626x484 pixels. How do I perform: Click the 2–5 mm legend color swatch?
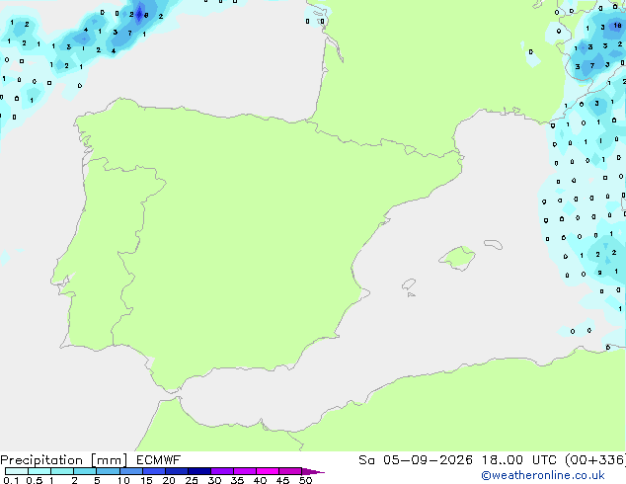coord(85,471)
